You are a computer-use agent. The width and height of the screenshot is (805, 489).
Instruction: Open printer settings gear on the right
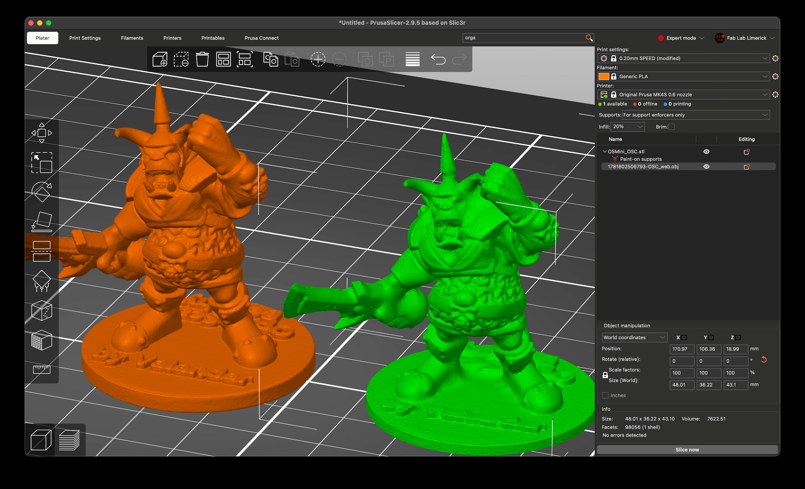775,95
